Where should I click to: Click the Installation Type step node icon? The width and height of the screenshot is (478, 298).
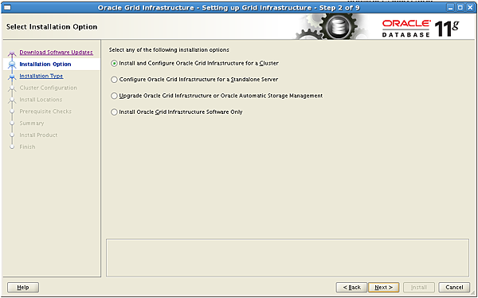click(x=12, y=76)
